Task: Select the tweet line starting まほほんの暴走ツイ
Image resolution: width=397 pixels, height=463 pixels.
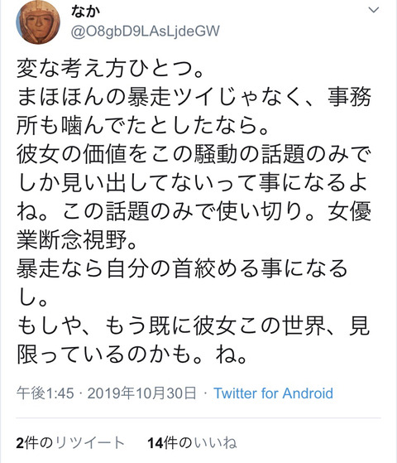Action: [x=194, y=97]
